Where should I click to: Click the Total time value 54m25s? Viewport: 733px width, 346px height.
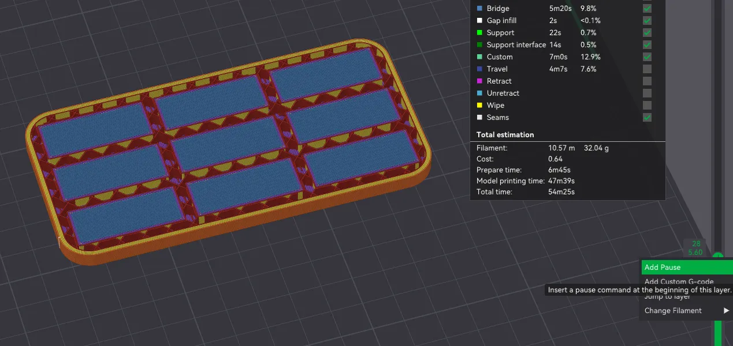(561, 192)
